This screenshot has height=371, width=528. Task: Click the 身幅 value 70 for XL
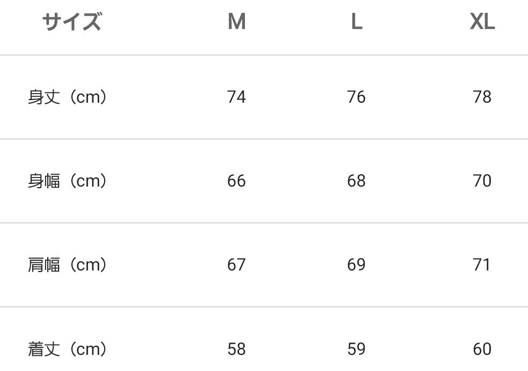482,181
